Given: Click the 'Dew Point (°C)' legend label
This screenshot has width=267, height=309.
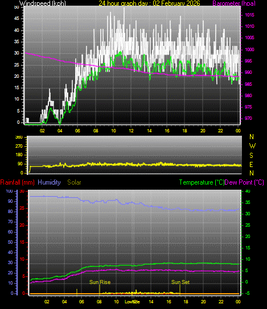Looking at the screenshot, I should tap(244, 182).
